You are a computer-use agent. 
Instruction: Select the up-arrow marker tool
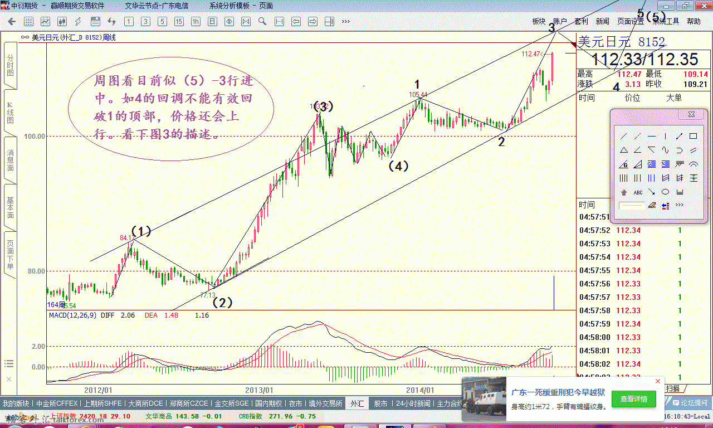624,192
